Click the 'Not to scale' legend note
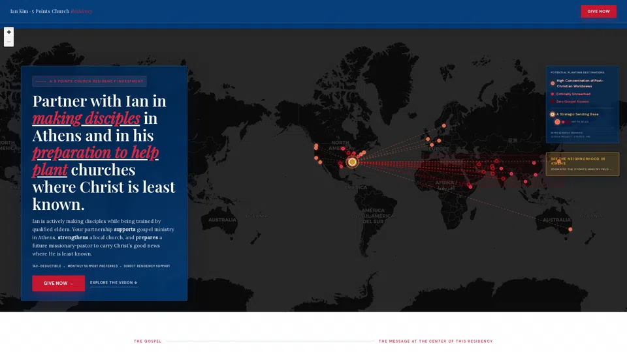The height and width of the screenshot is (352, 627). [580, 122]
